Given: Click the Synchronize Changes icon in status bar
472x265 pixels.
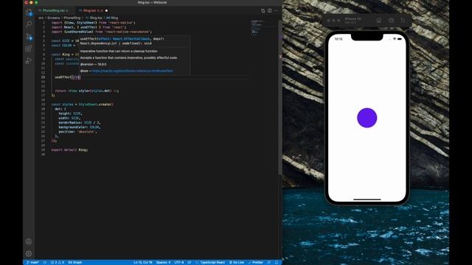Looking at the screenshot, I should [45, 262].
